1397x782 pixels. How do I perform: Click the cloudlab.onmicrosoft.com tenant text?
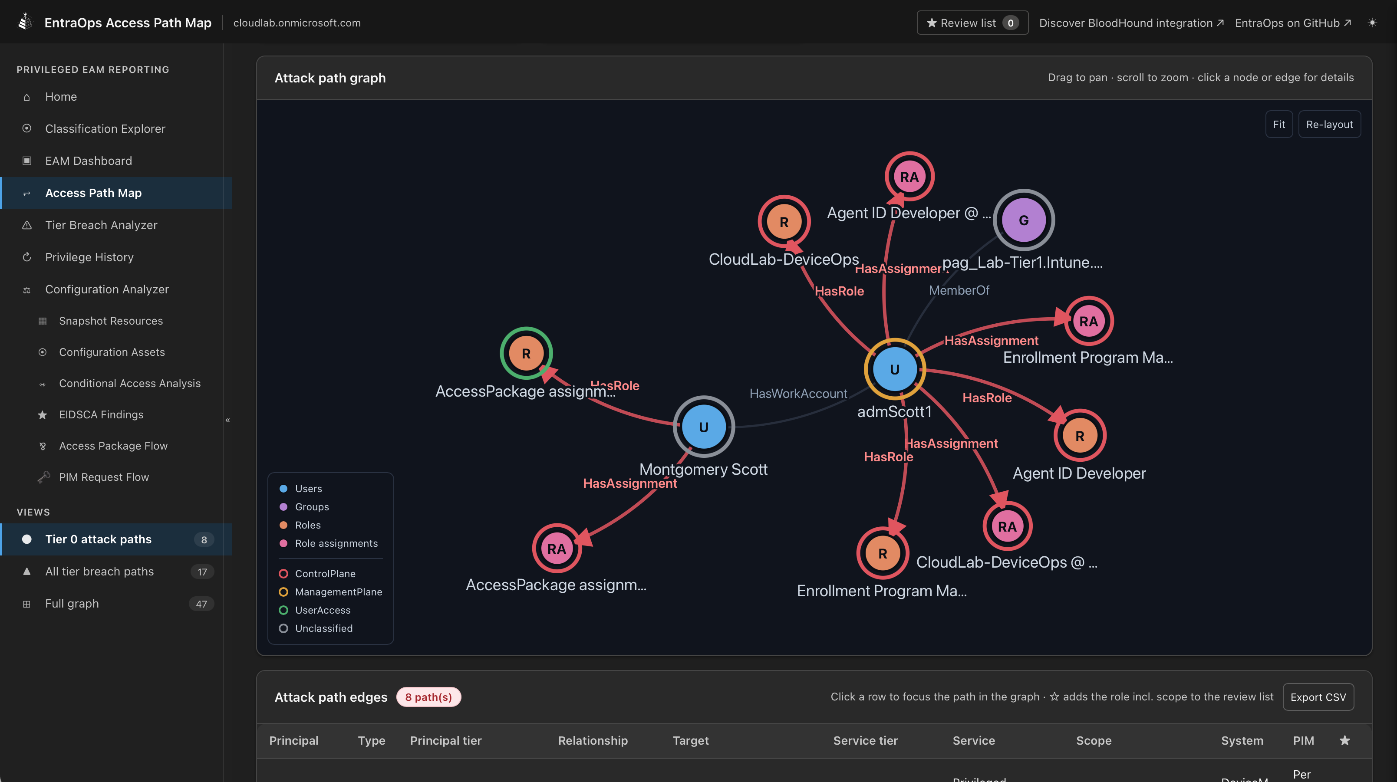click(297, 23)
